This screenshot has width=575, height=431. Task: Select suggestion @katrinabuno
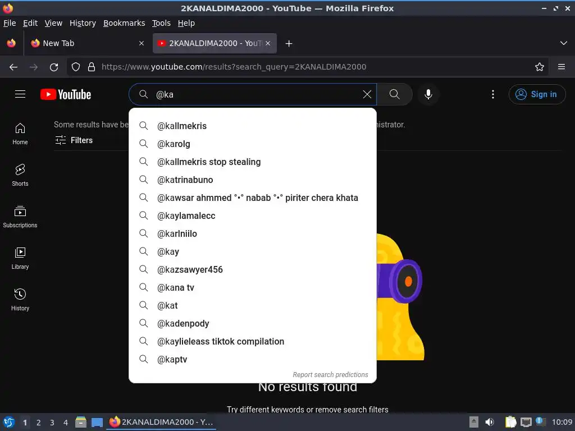click(253, 180)
